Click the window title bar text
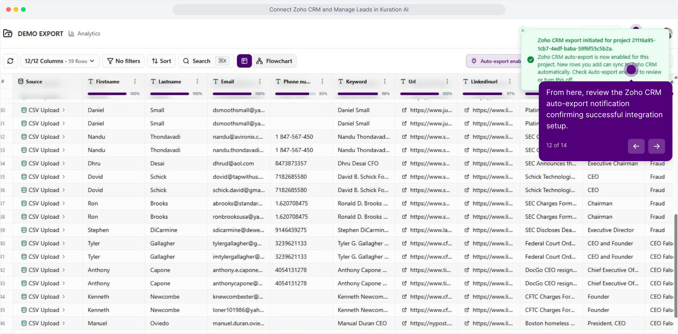 (339, 10)
